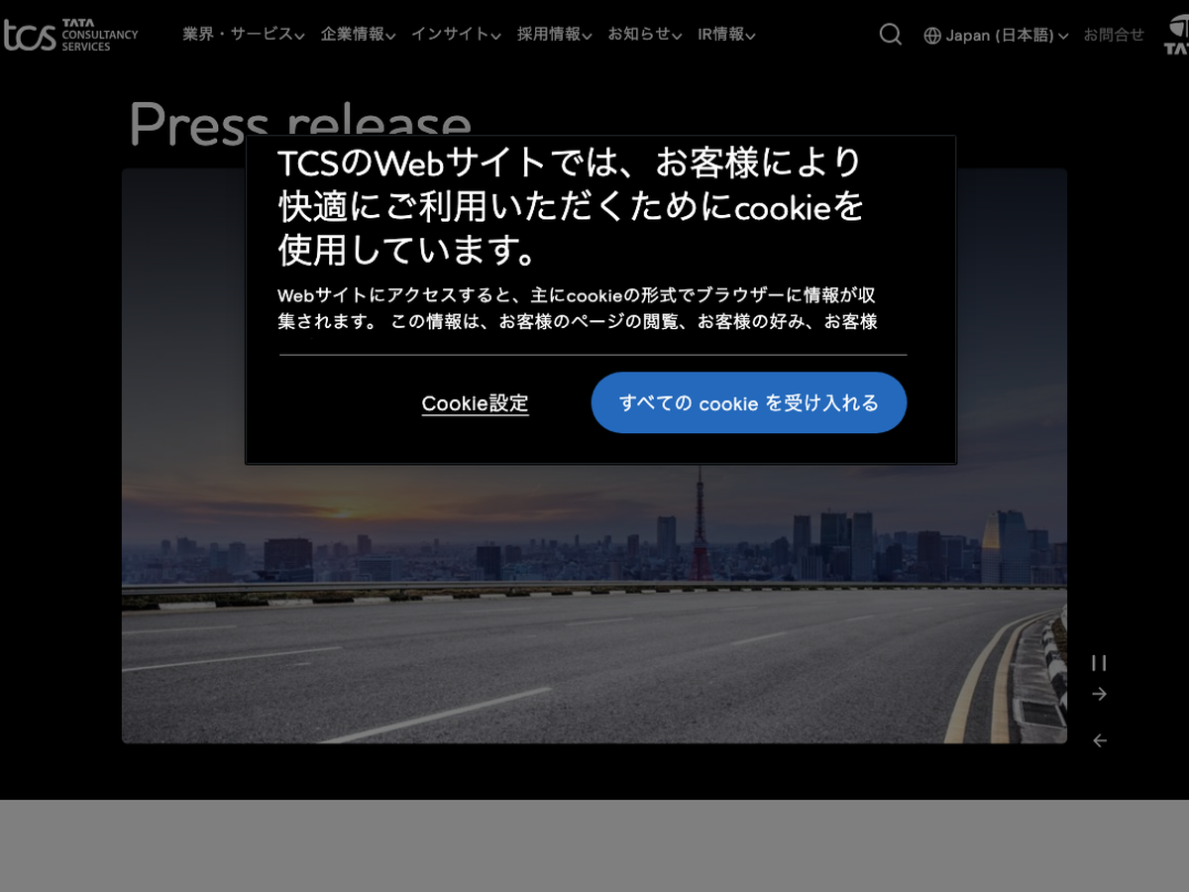Expand the 企業情報 dropdown
1189x892 pixels.
[358, 35]
